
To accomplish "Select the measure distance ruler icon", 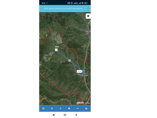I will 78,108.
